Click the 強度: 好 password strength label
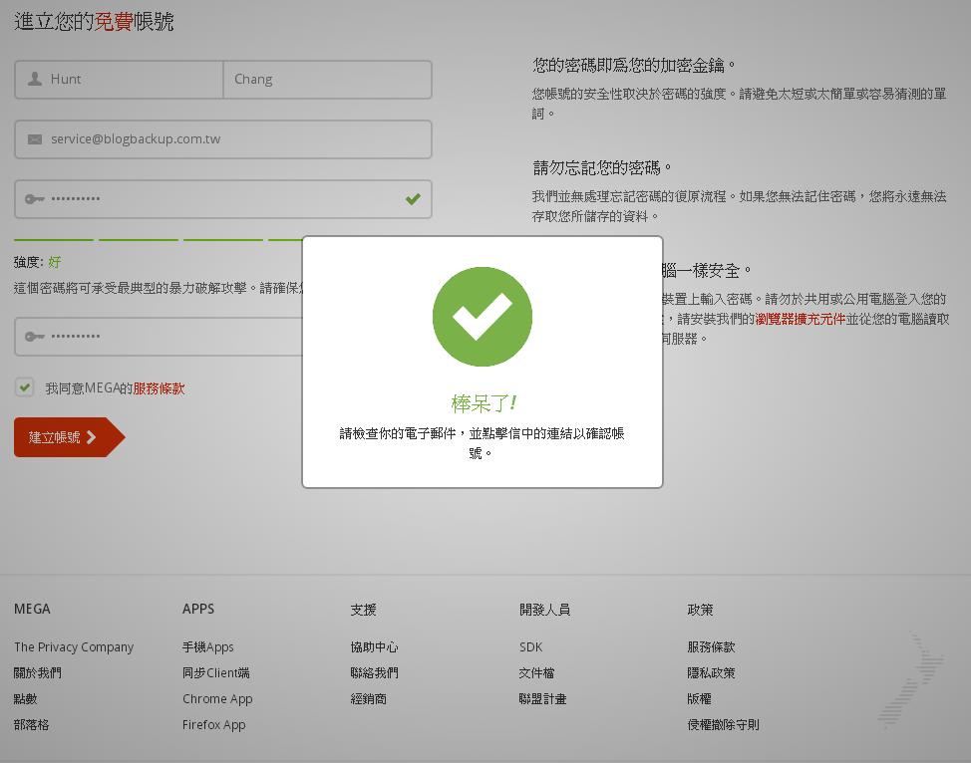971x763 pixels. [x=37, y=262]
